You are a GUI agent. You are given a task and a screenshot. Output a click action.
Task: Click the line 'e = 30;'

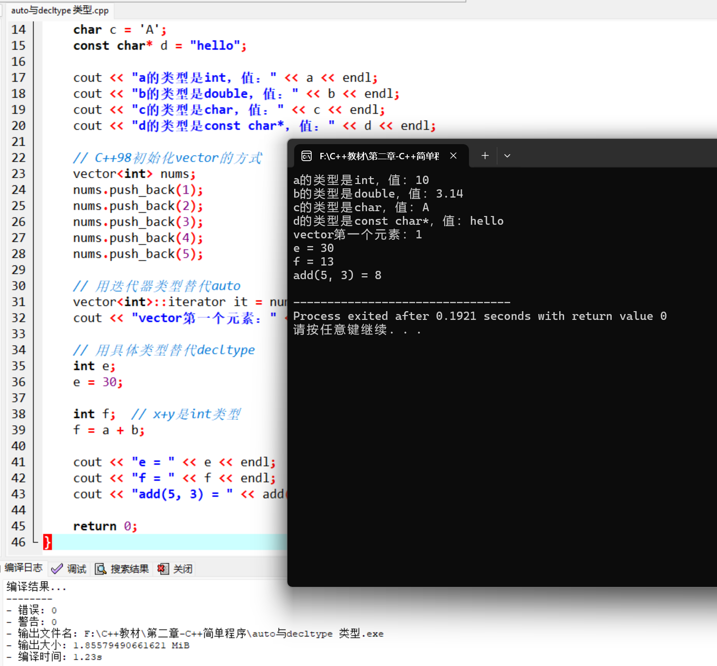(98, 382)
